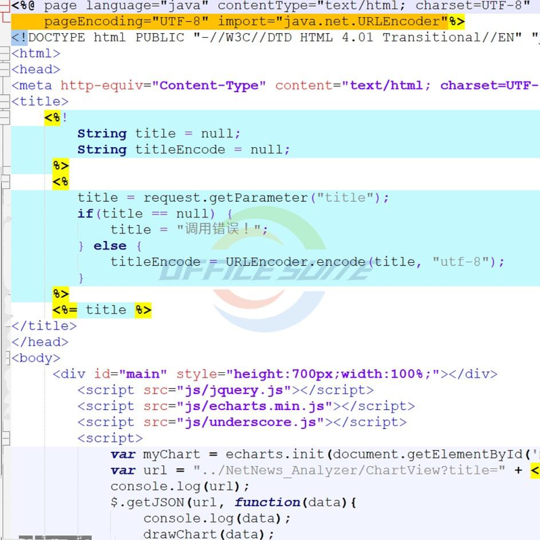540x540 pixels.
Task: Click the 'else' keyword
Action: click(x=110, y=246)
